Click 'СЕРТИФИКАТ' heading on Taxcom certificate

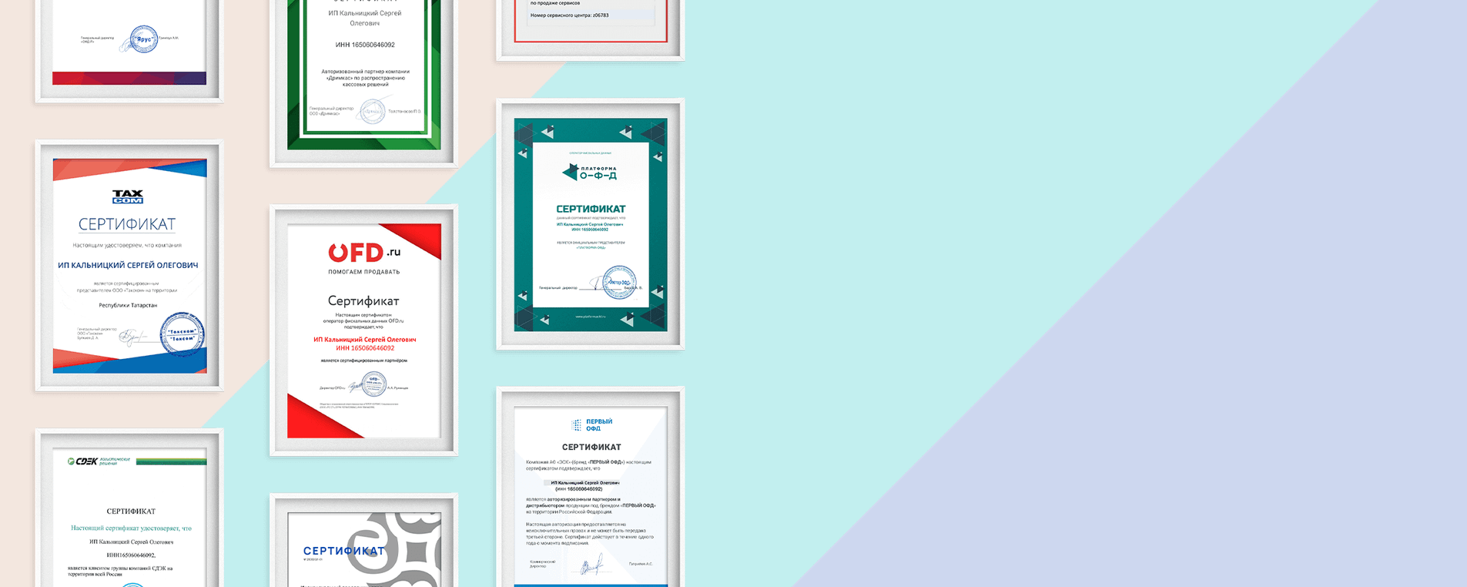(x=127, y=224)
